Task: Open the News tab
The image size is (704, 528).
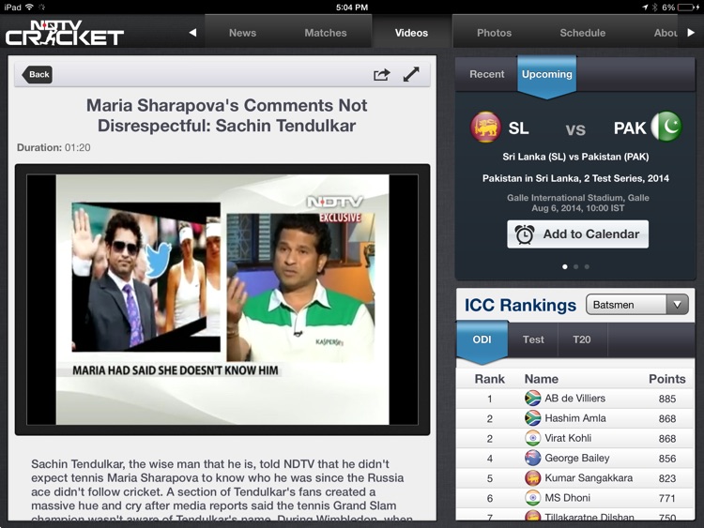Action: (x=242, y=33)
